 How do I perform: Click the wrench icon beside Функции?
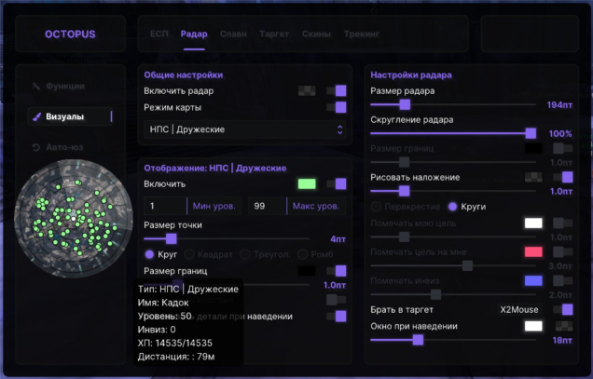point(36,87)
